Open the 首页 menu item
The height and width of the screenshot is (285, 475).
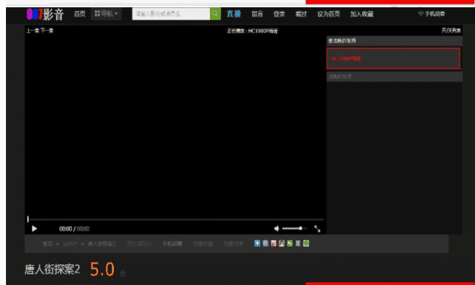[79, 13]
